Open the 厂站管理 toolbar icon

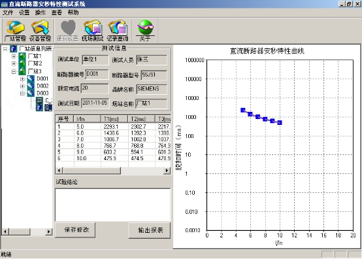pyautogui.click(x=15, y=31)
